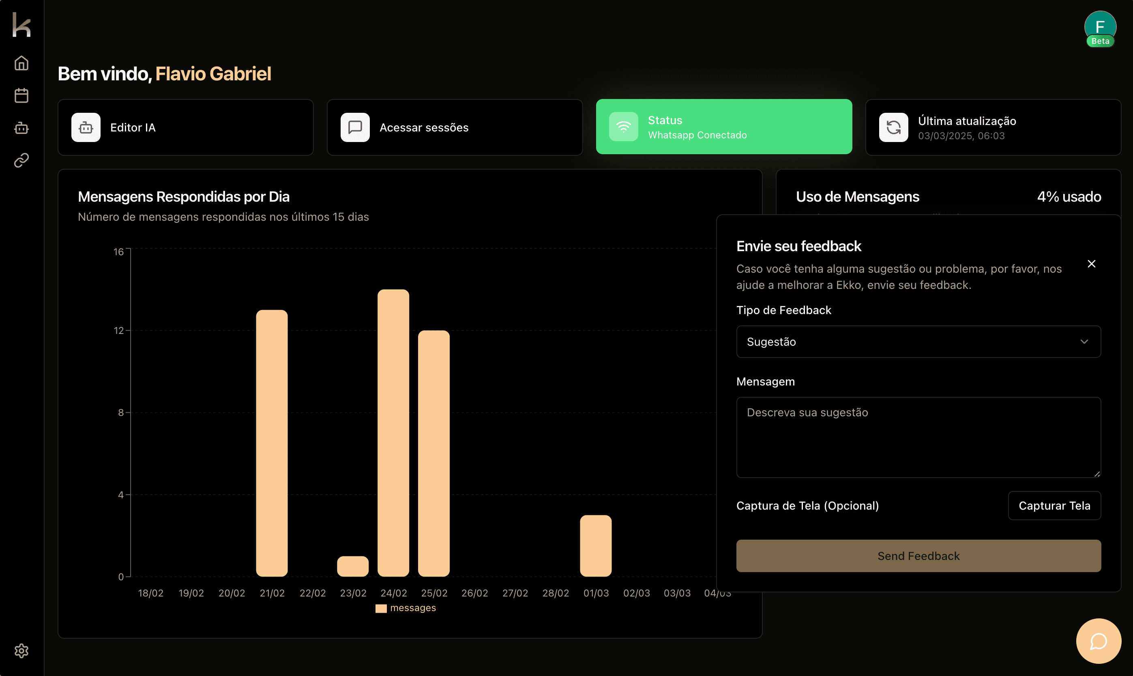1133x676 pixels.
Task: Click the refresh icon in Última atualização
Action: [x=893, y=127]
